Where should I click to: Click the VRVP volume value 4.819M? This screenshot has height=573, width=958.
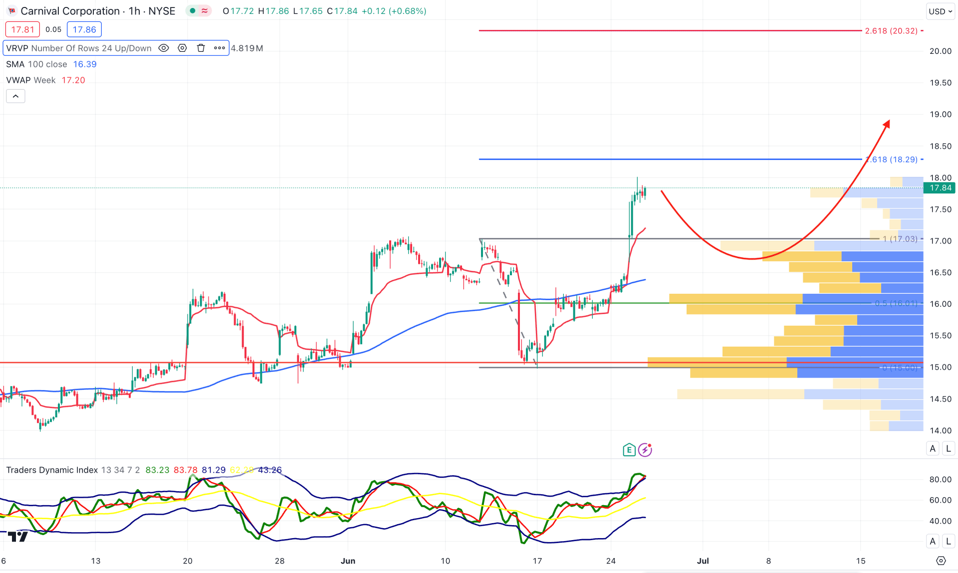point(247,48)
